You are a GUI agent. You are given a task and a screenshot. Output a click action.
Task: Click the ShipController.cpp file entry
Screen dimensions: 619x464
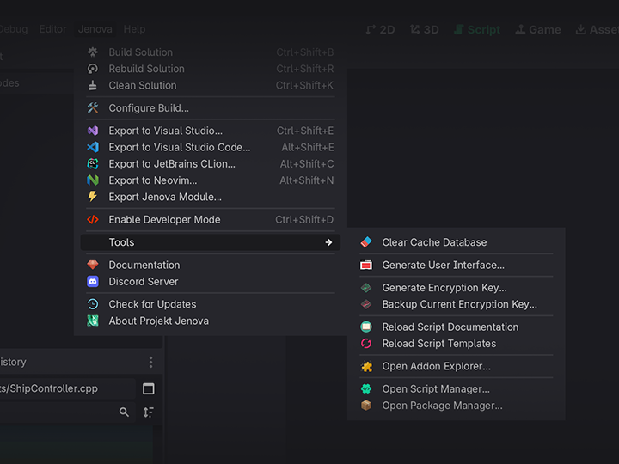click(67, 388)
